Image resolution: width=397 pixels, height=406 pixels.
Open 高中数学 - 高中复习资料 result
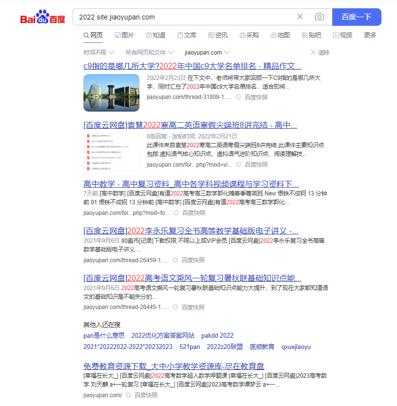pos(191,184)
